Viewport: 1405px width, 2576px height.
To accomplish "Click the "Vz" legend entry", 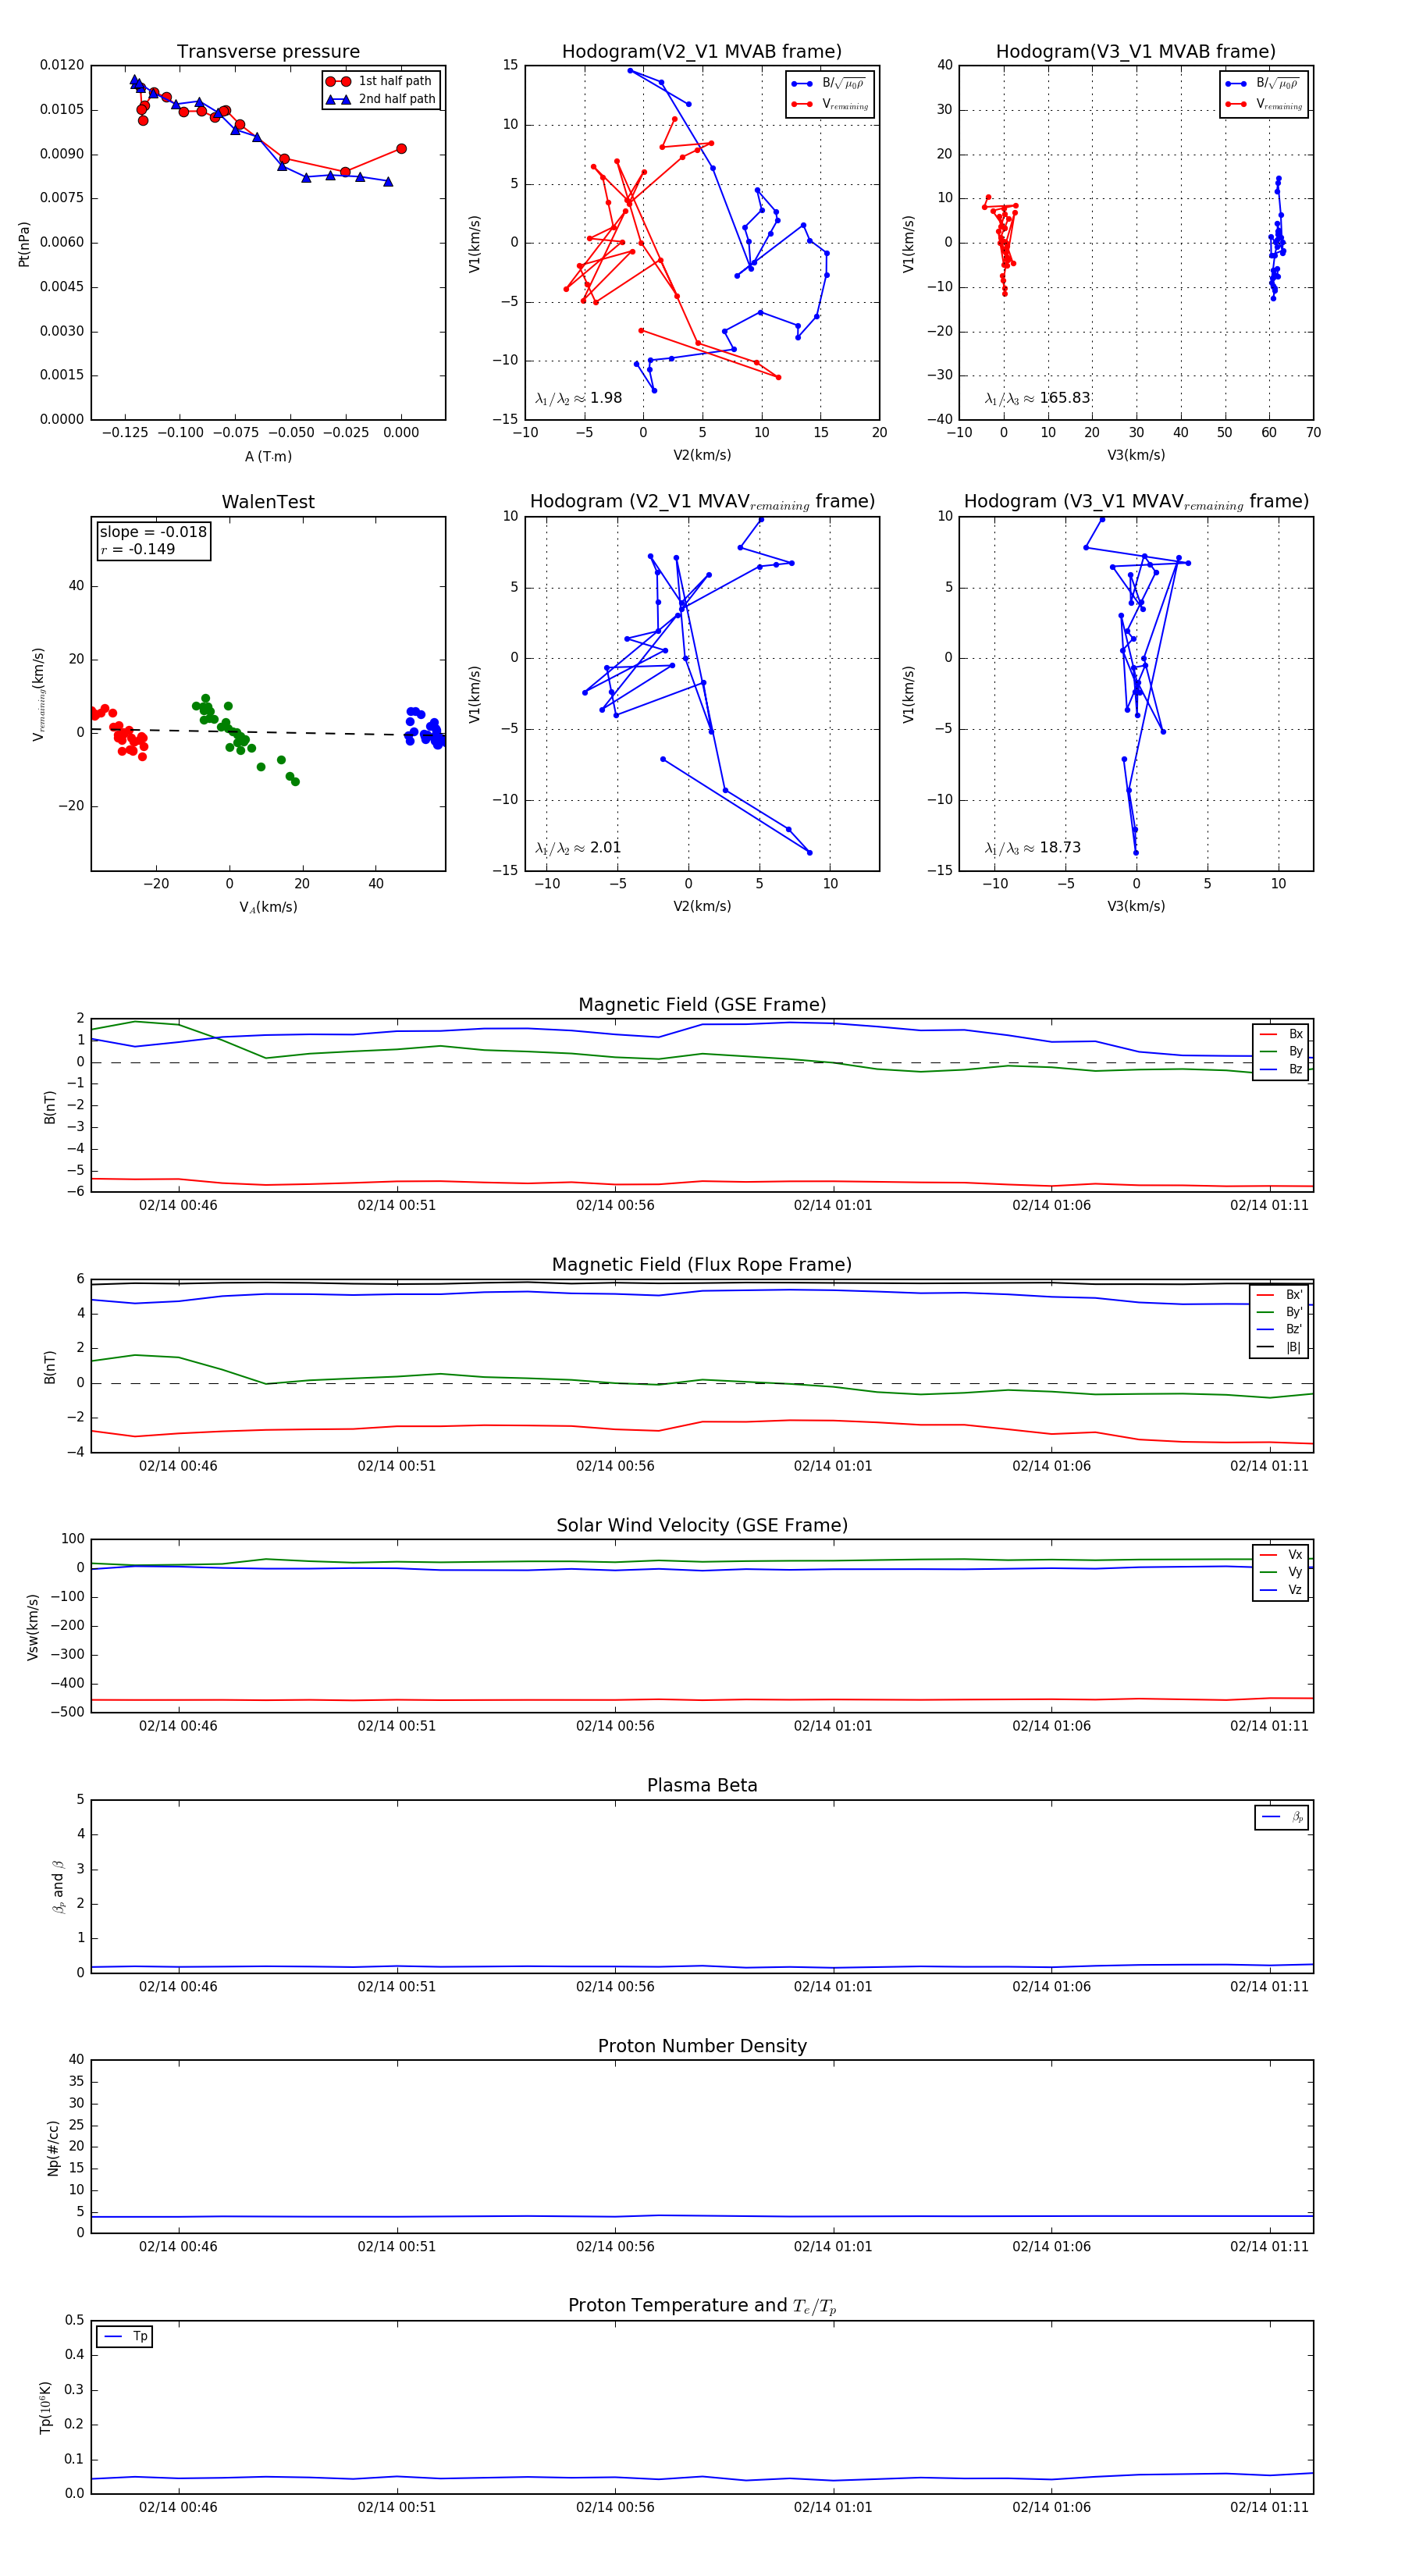I will pyautogui.click(x=1281, y=1589).
